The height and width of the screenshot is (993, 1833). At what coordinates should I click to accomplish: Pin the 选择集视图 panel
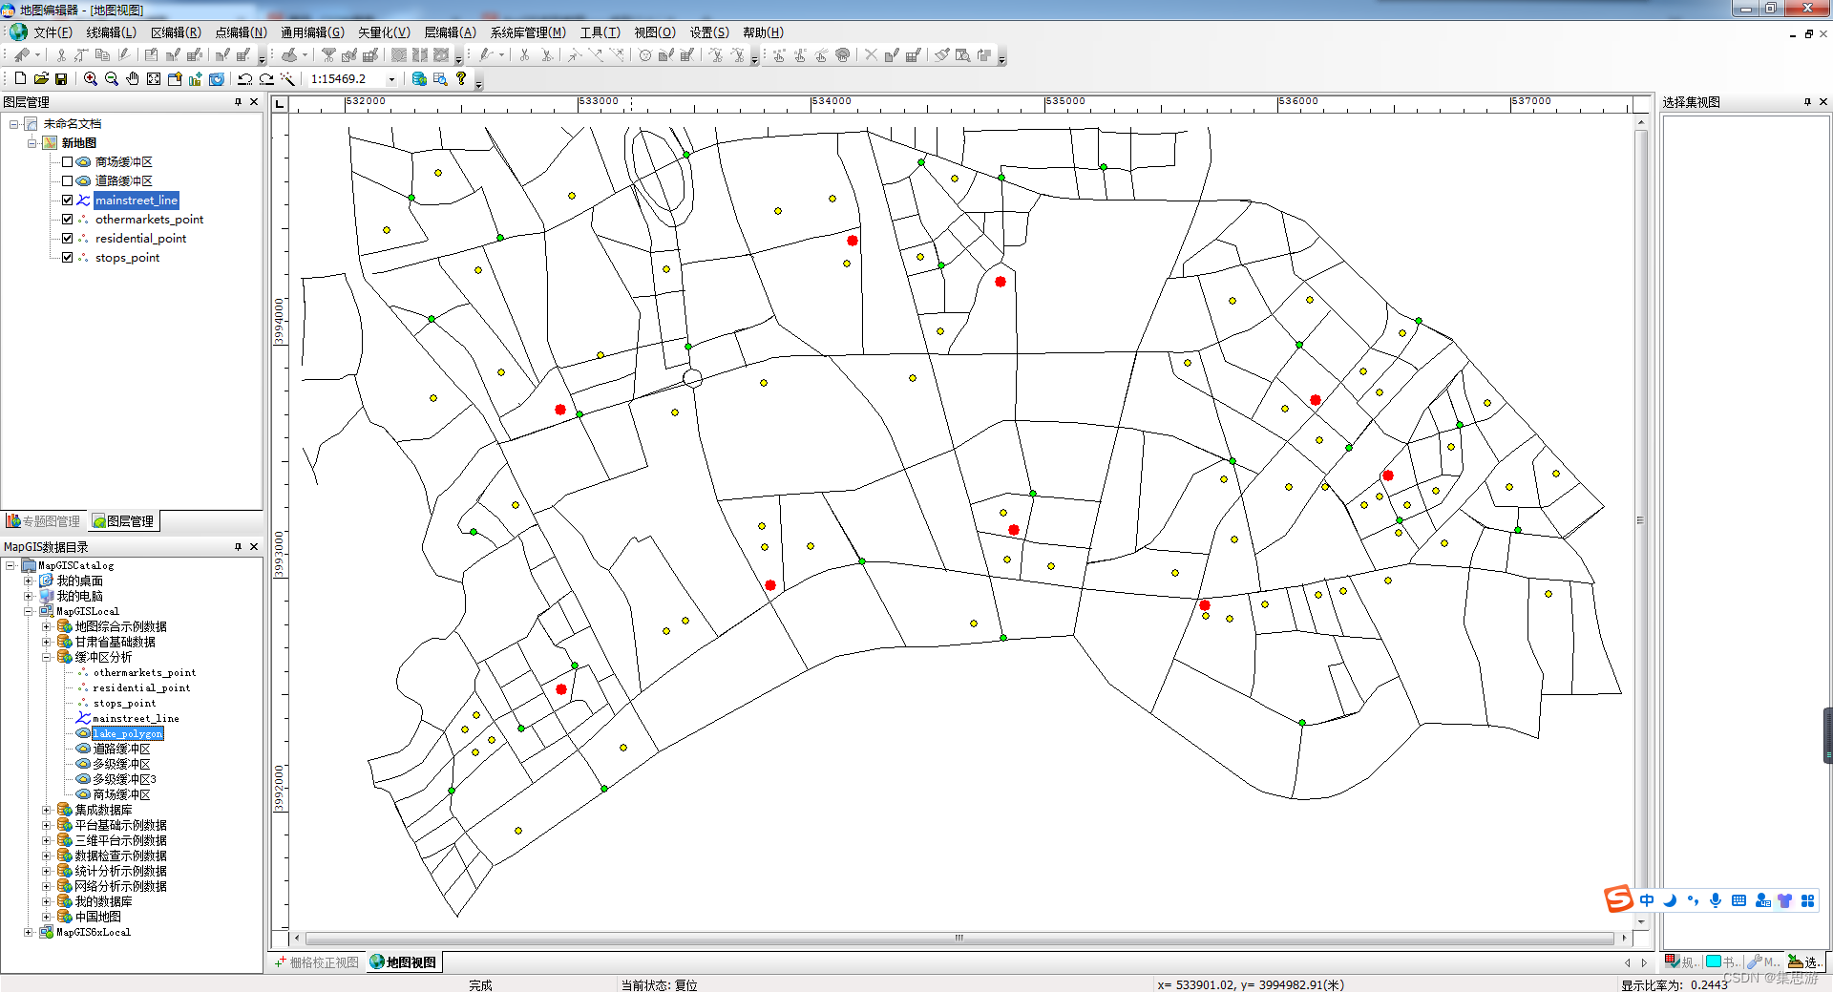(1807, 102)
